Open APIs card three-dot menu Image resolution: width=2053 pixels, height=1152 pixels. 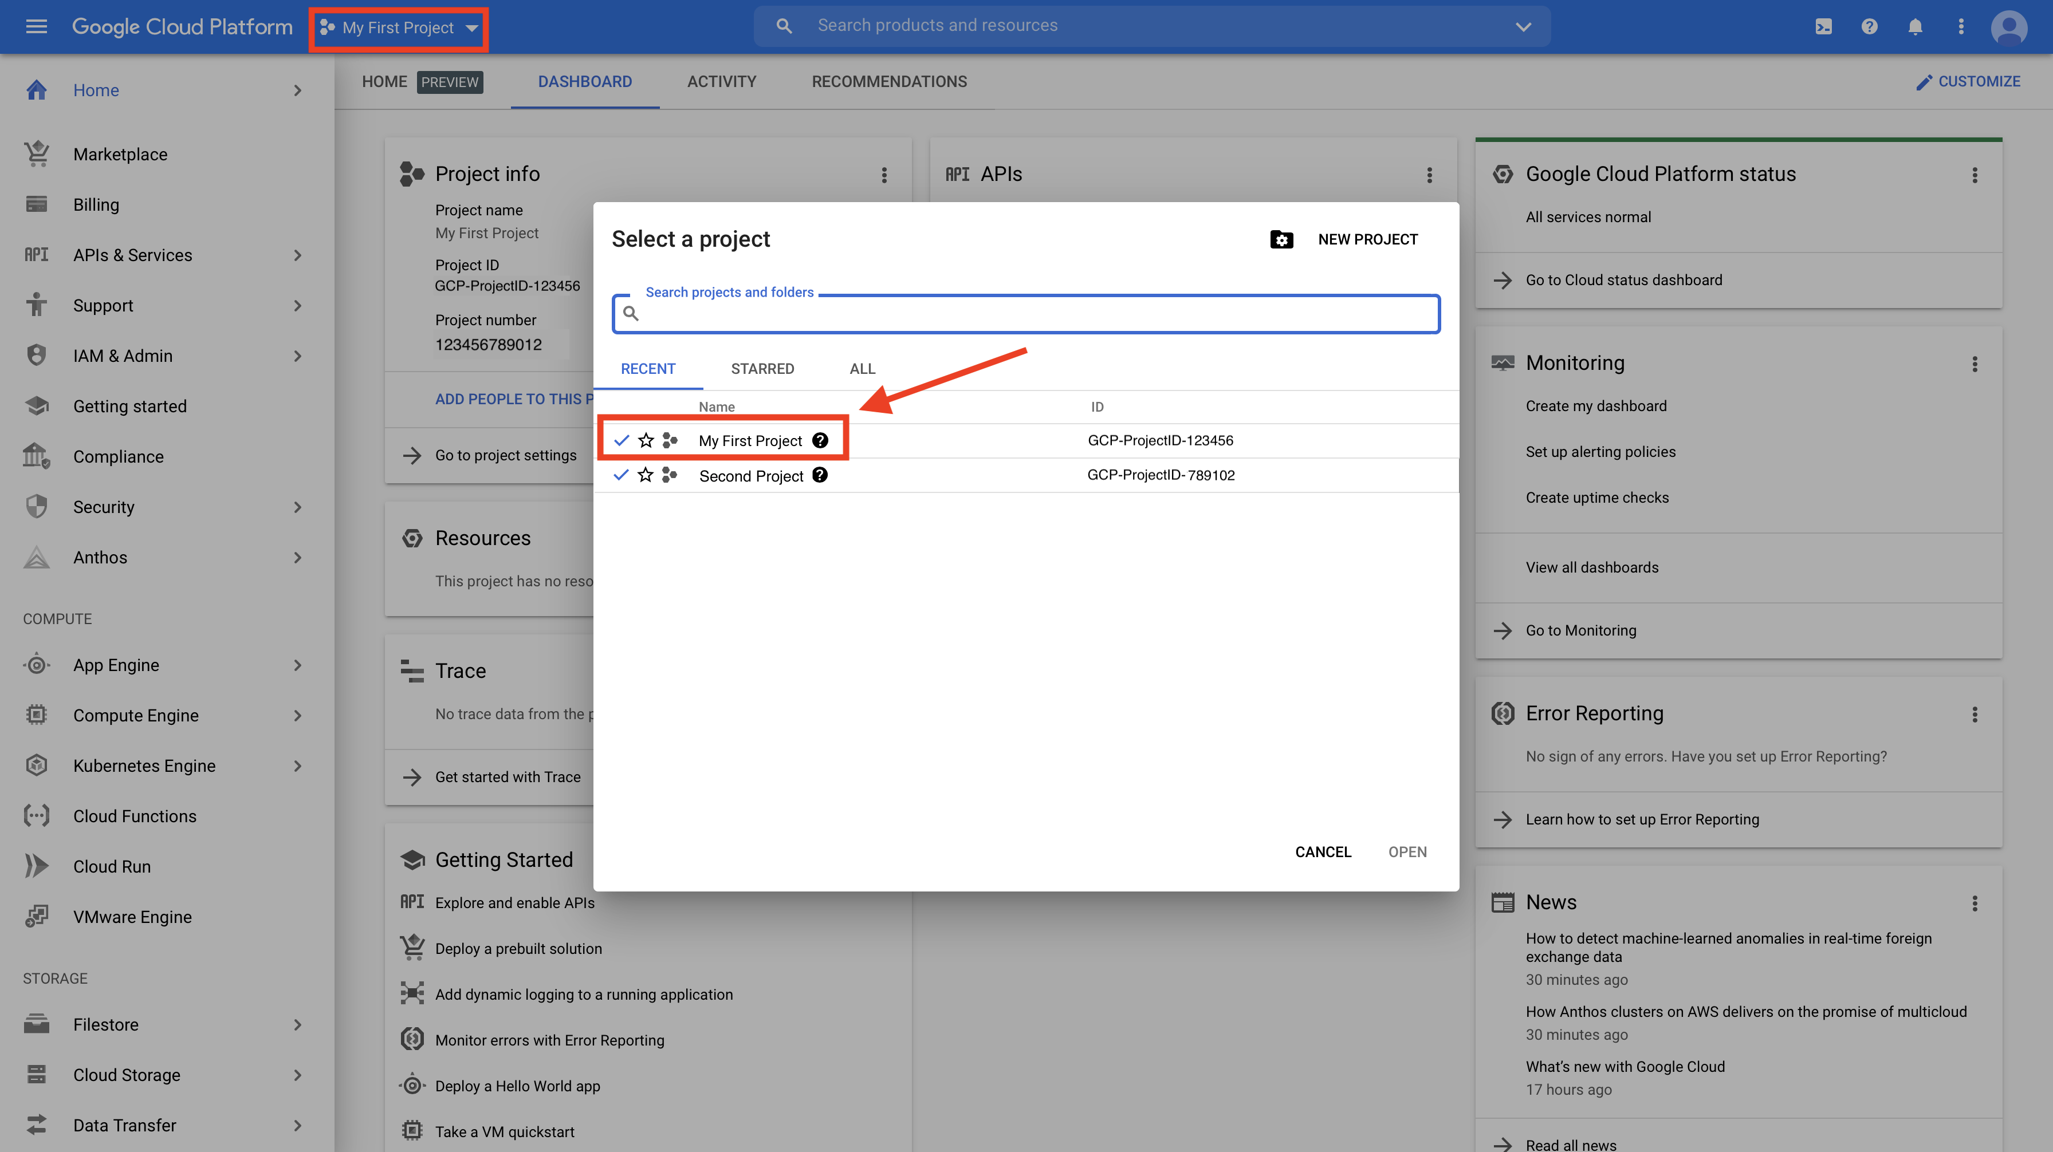[1429, 175]
